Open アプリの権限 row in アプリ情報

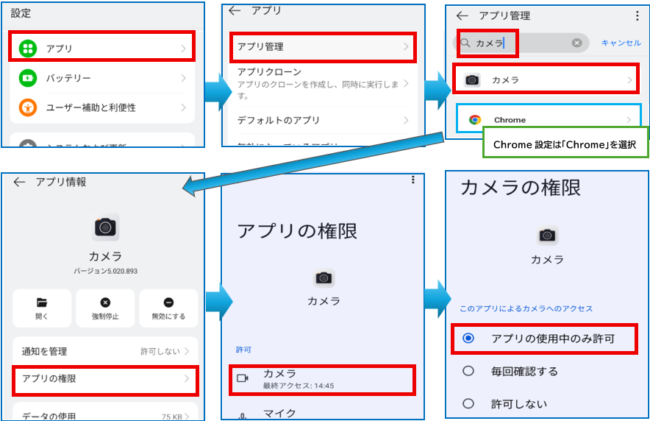pos(105,379)
